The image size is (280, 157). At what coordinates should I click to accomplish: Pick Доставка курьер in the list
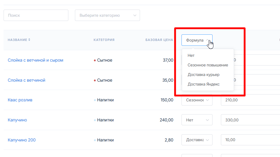pos(203,74)
